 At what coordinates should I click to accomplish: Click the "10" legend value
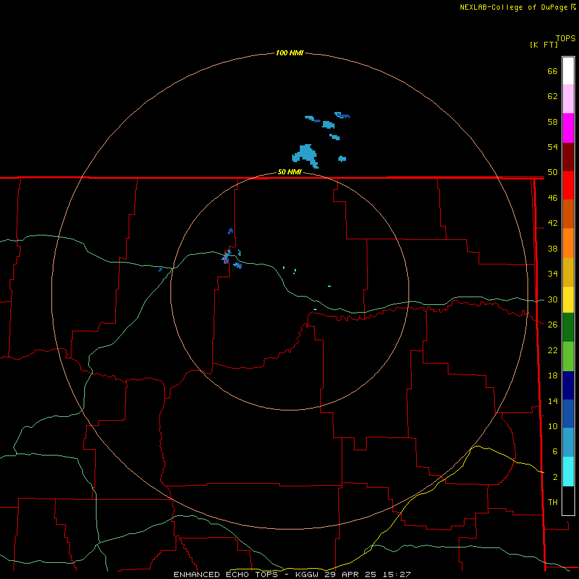[x=553, y=427]
